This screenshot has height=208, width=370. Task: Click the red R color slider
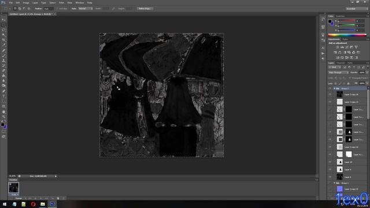(x=347, y=21)
